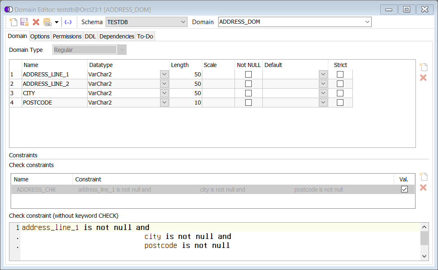Screen dimensions: 438x270
Task: Enable Not NULL for ADDRESS_LINE_1
Action: click(x=248, y=74)
